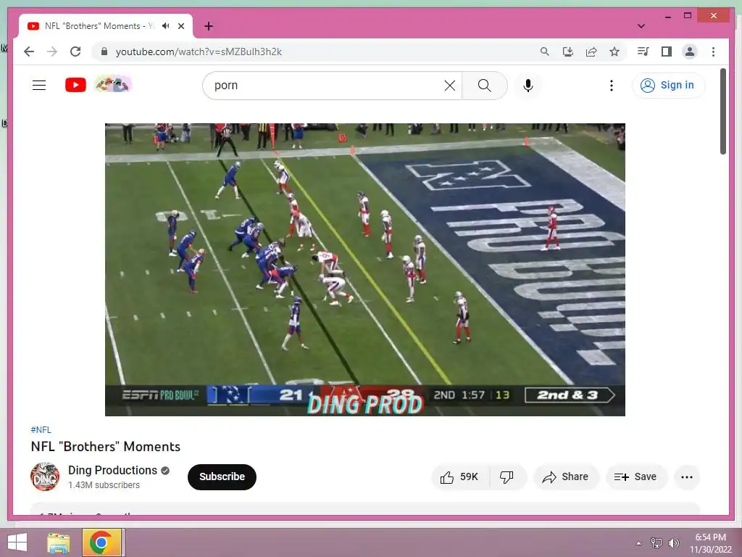742x557 pixels.
Task: Sign in to YouTube
Action: 668,86
